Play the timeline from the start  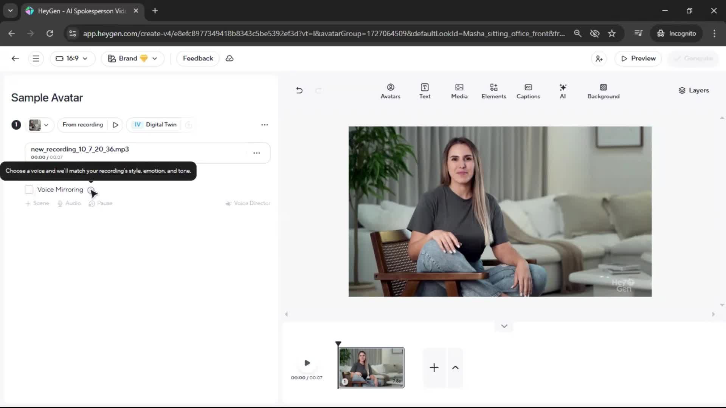pos(307,363)
